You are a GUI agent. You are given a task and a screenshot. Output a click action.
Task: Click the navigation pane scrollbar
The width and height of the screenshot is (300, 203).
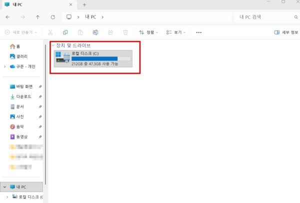pos(45,115)
